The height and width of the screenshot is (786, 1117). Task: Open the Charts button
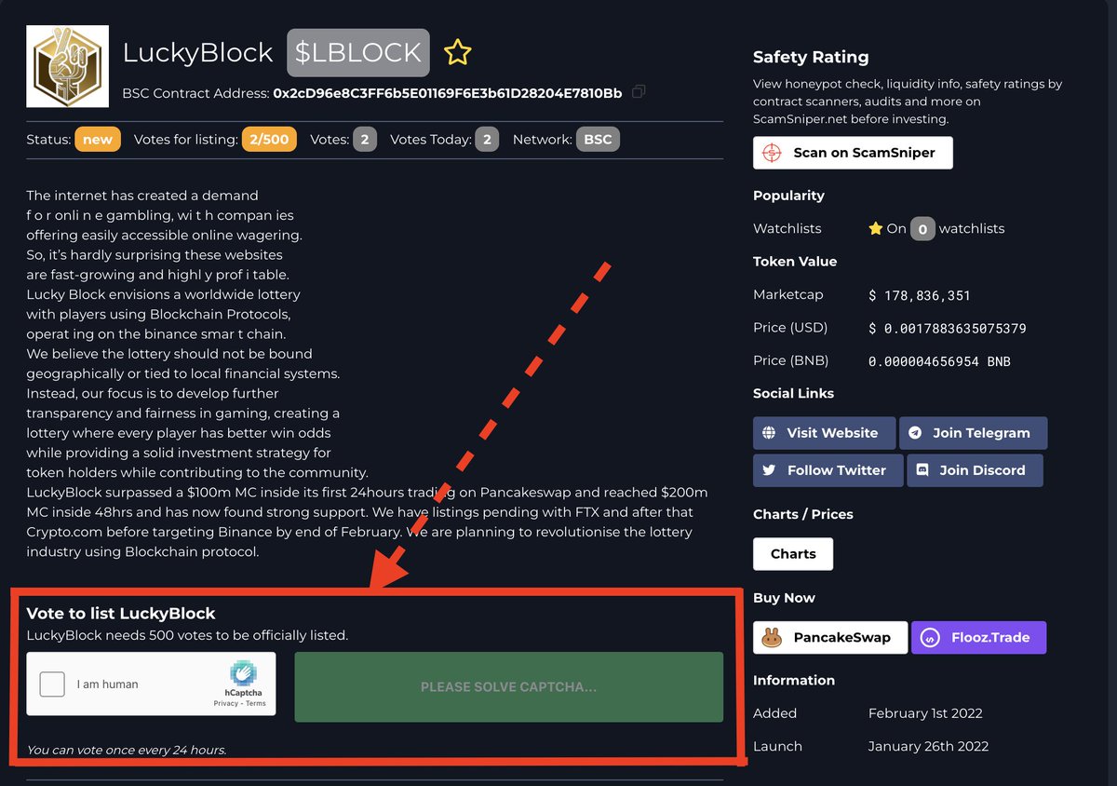[x=793, y=554]
